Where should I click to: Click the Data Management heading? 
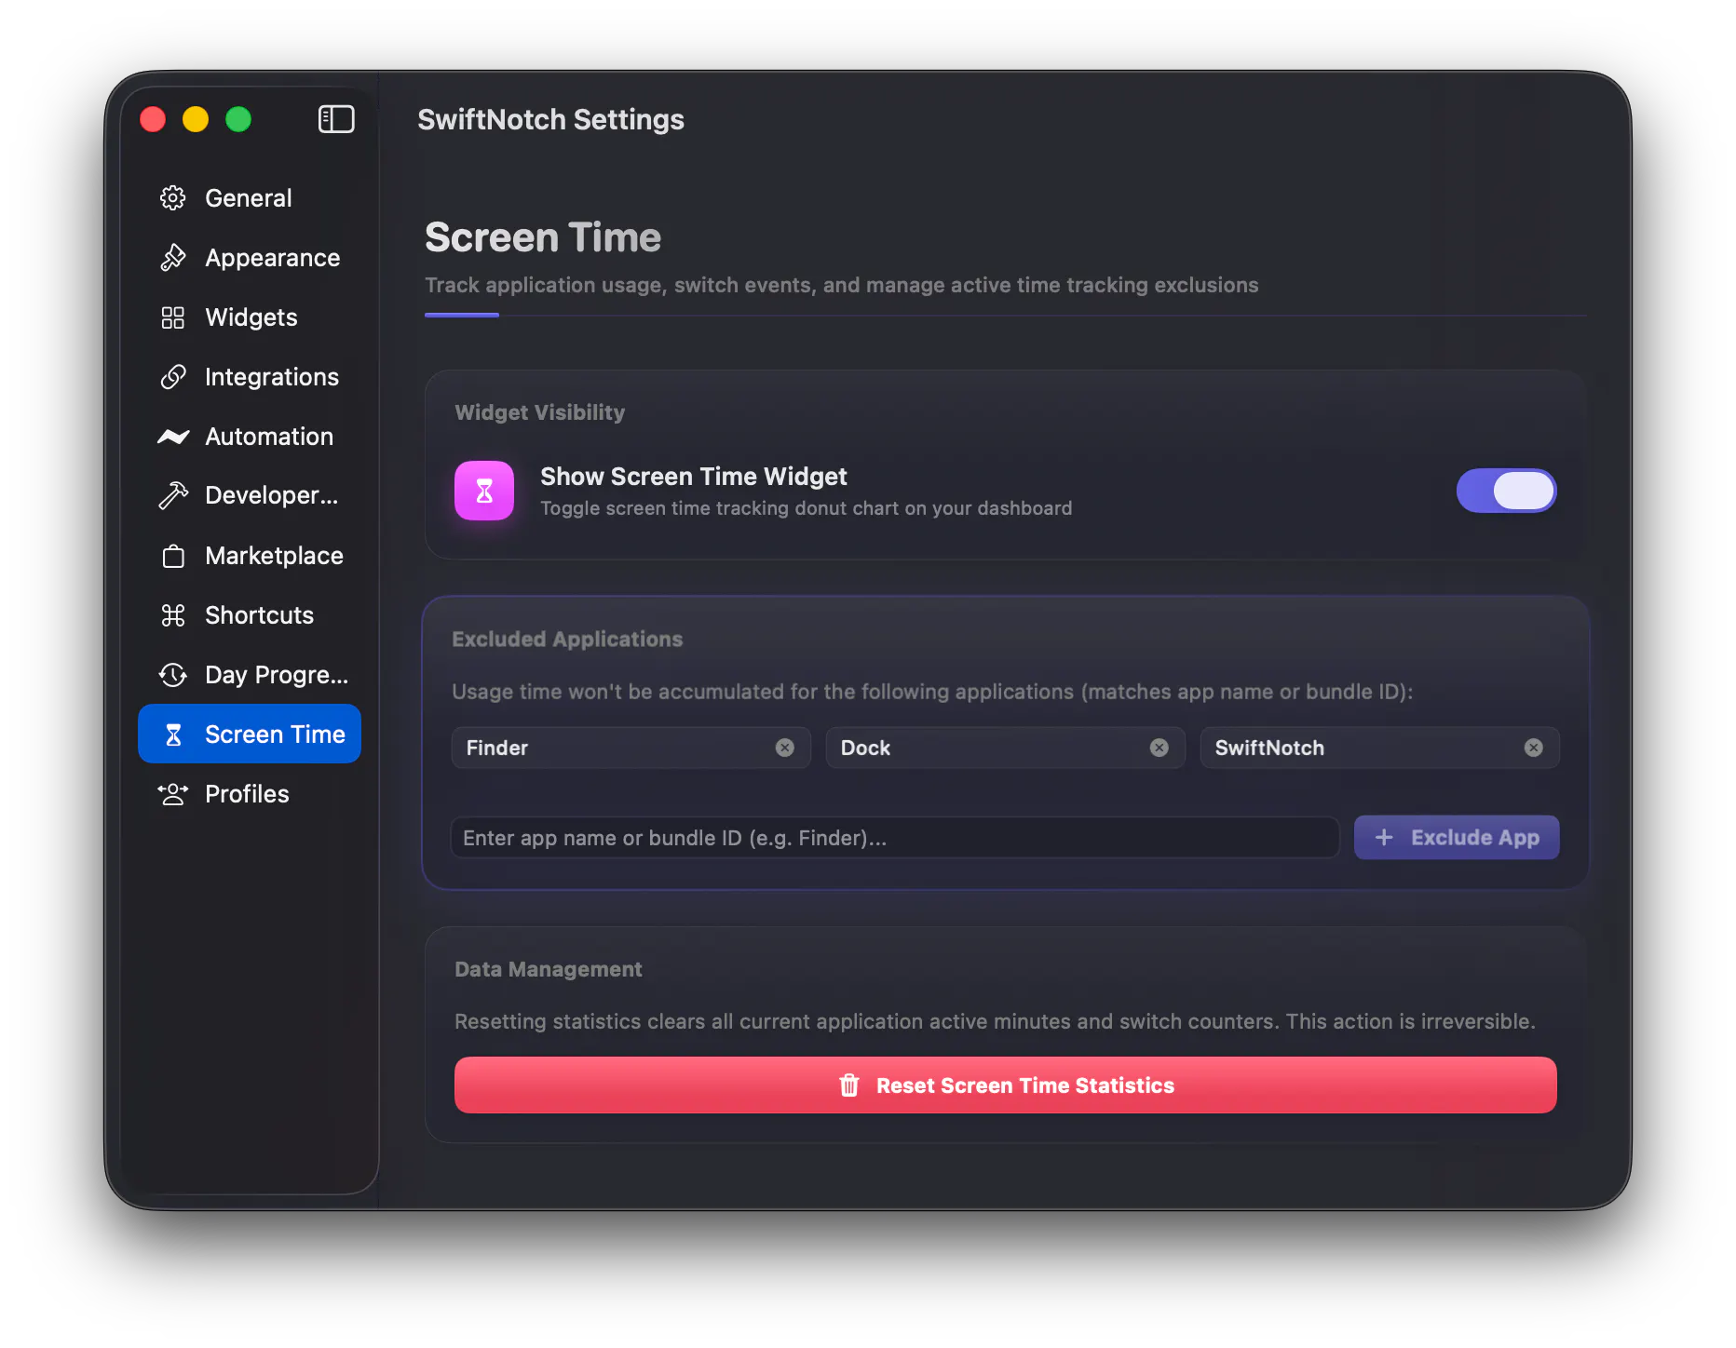coord(549,969)
